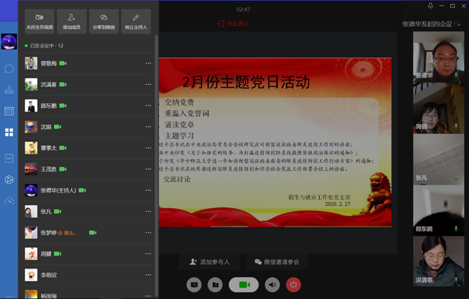Viewport: 469px width, 299px height.
Task: Open the workbench grid icon in sidebar
Action: [x=9, y=132]
